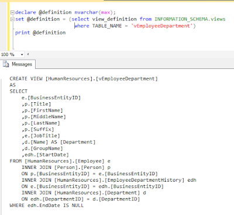Click the 'vEmployeeDepartment' string literal
234x215 pixels.
pyautogui.click(x=162, y=26)
